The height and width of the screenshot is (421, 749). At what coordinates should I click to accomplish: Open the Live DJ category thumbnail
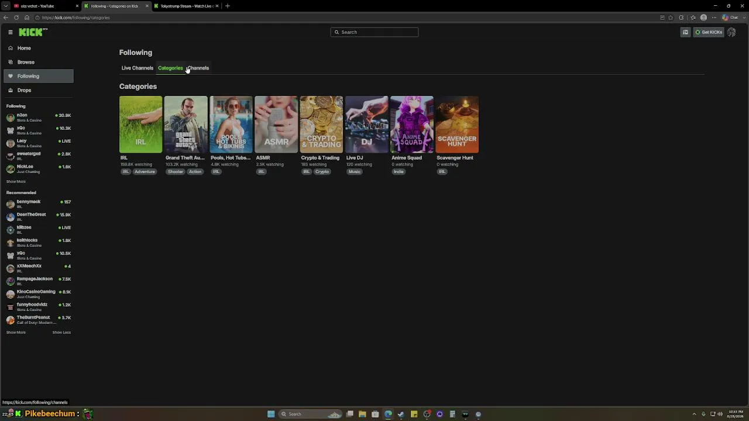367,125
